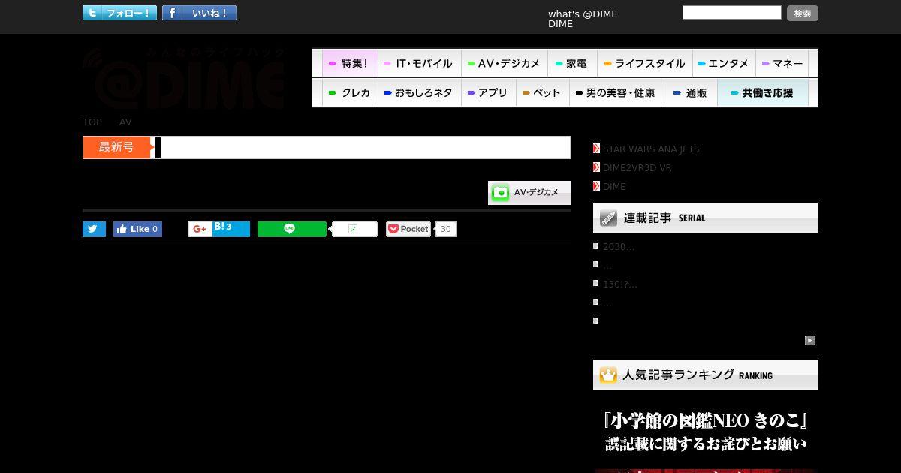Save the article to Pocket

point(408,229)
